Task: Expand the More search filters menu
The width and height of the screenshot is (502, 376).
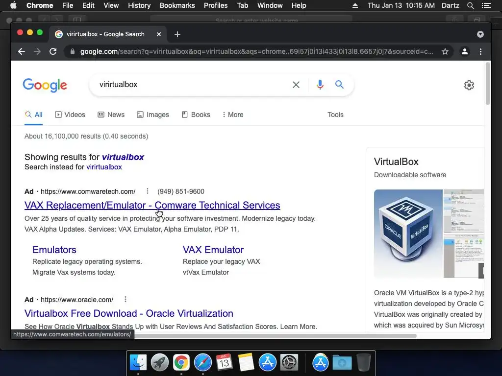Action: (x=233, y=115)
